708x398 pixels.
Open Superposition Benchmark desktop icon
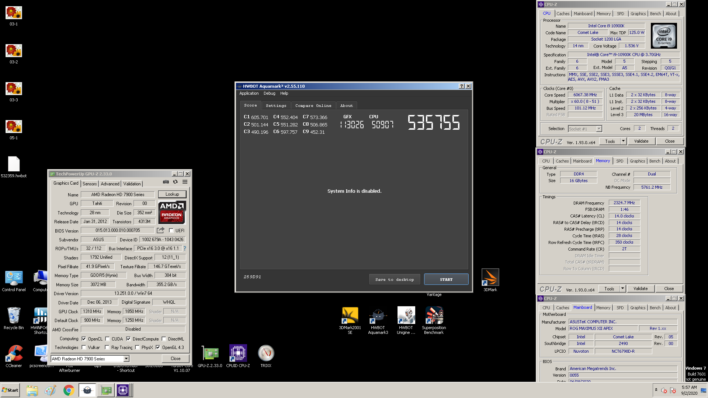(434, 321)
